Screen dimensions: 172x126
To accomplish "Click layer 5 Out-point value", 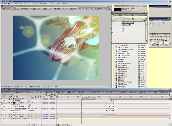I will click(x=53, y=116).
